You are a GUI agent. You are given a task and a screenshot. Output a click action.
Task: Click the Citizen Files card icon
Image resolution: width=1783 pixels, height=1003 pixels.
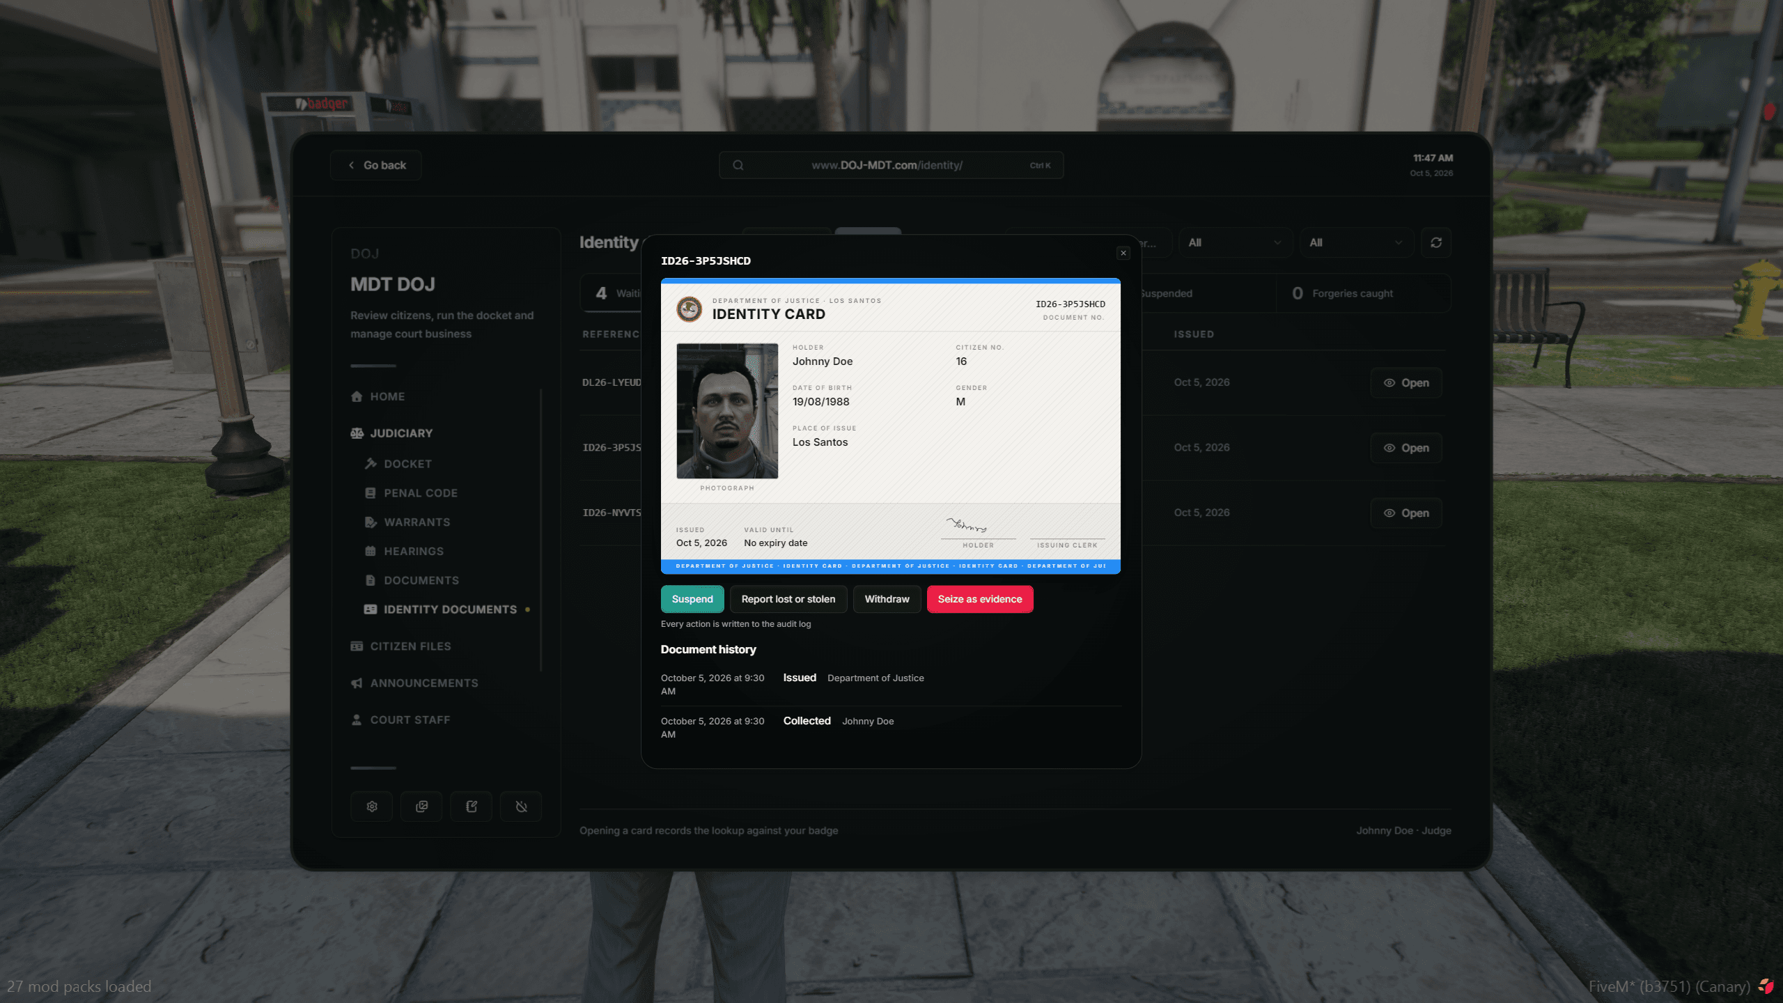[357, 646]
